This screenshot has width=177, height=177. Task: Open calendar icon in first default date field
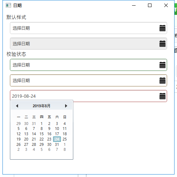162,28
